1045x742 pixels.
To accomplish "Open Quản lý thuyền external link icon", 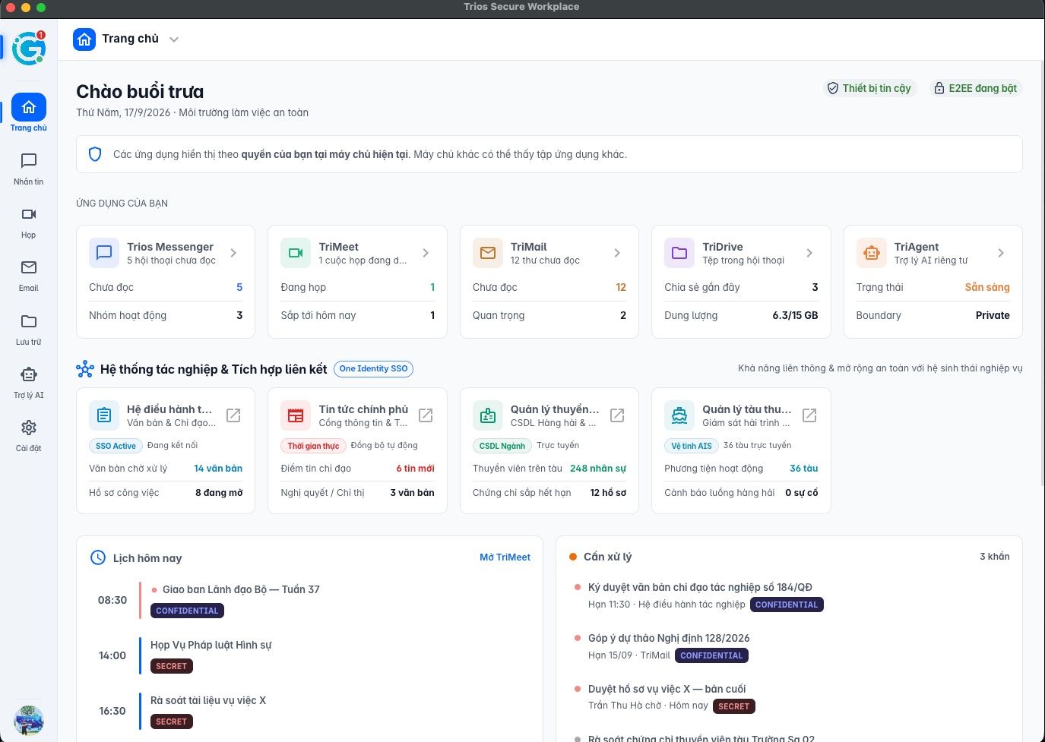I will (x=618, y=415).
